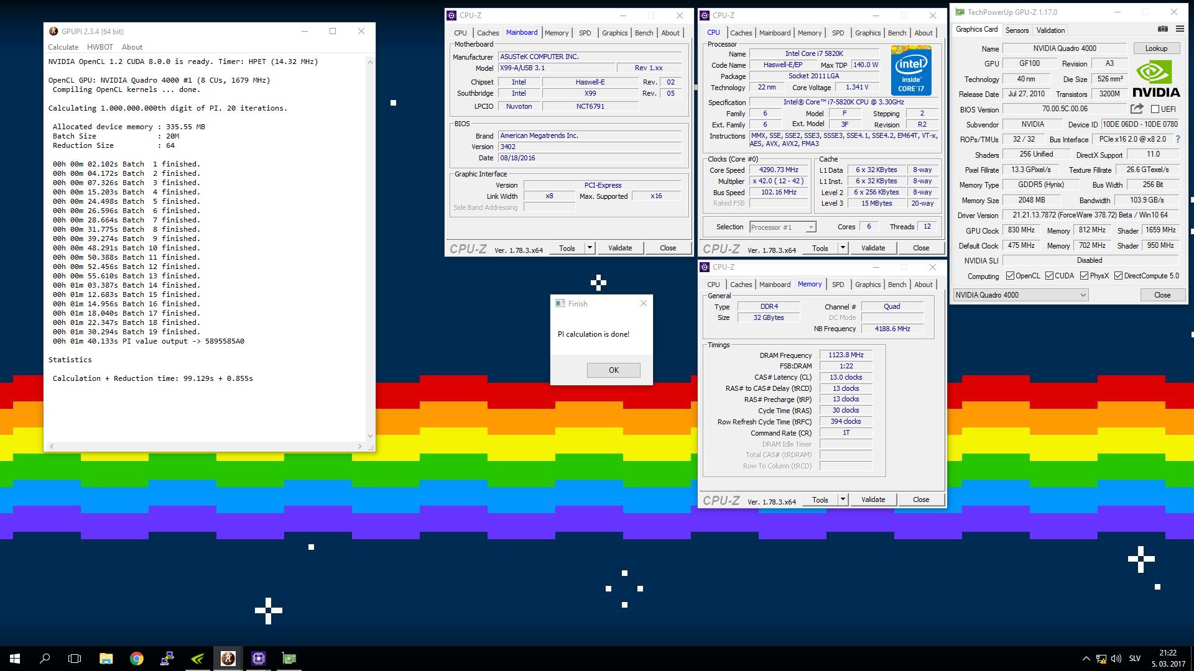Open the HWBOT menu in GPUPI
This screenshot has height=671, width=1194.
(100, 47)
